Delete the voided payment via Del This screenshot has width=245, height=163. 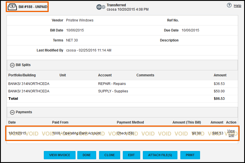[231, 135]
